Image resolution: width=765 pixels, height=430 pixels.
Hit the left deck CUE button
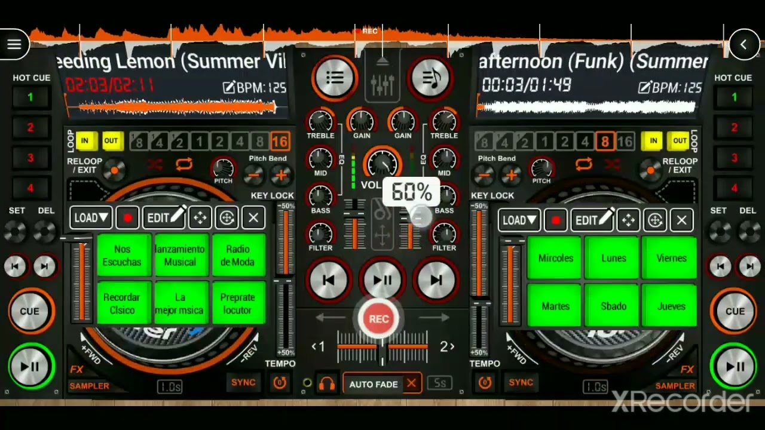[x=30, y=311]
